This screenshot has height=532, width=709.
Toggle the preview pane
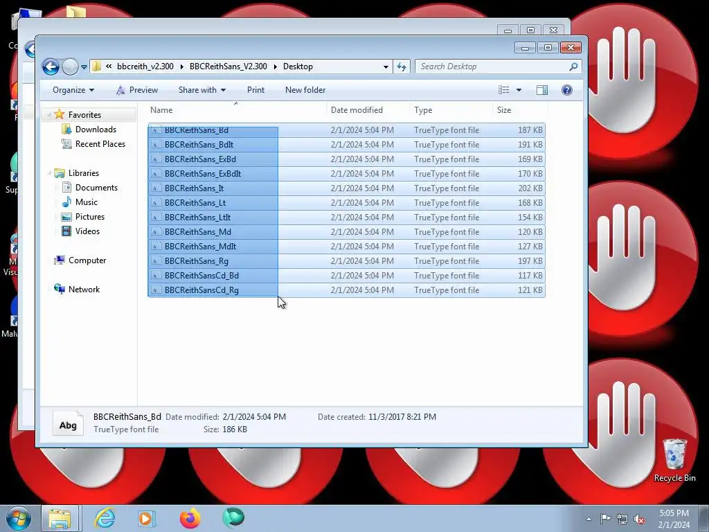point(541,90)
